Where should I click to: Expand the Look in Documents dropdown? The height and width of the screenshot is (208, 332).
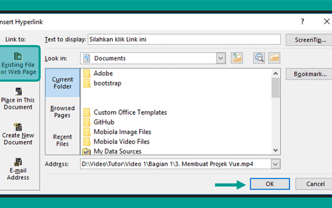[221, 58]
